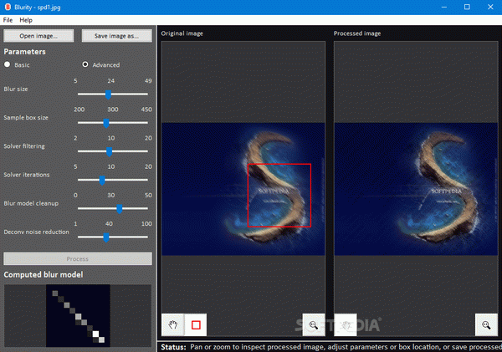Click the Blur model cleanup slider handle

tap(120, 209)
